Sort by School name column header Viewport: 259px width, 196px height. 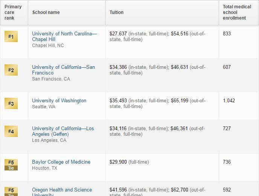point(46,12)
